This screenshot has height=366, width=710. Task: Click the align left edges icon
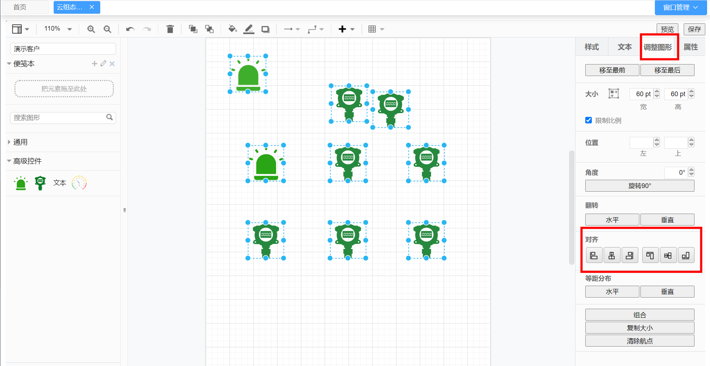(x=594, y=256)
